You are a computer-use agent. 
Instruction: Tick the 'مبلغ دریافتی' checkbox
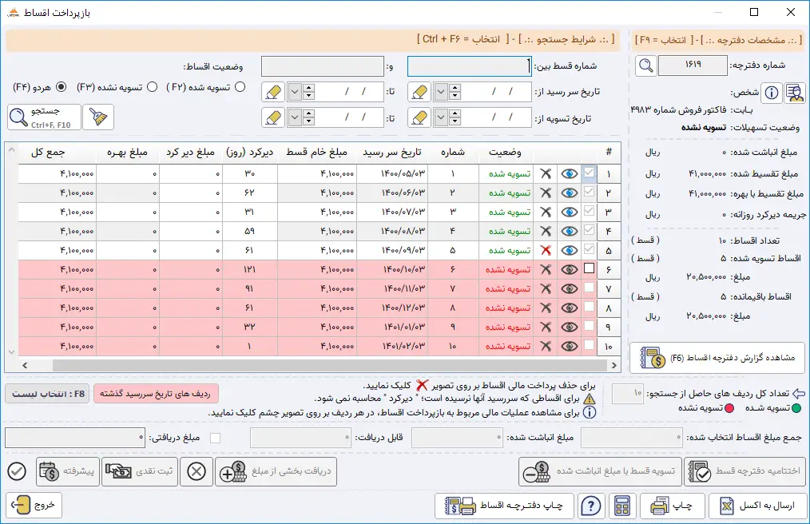(215, 438)
